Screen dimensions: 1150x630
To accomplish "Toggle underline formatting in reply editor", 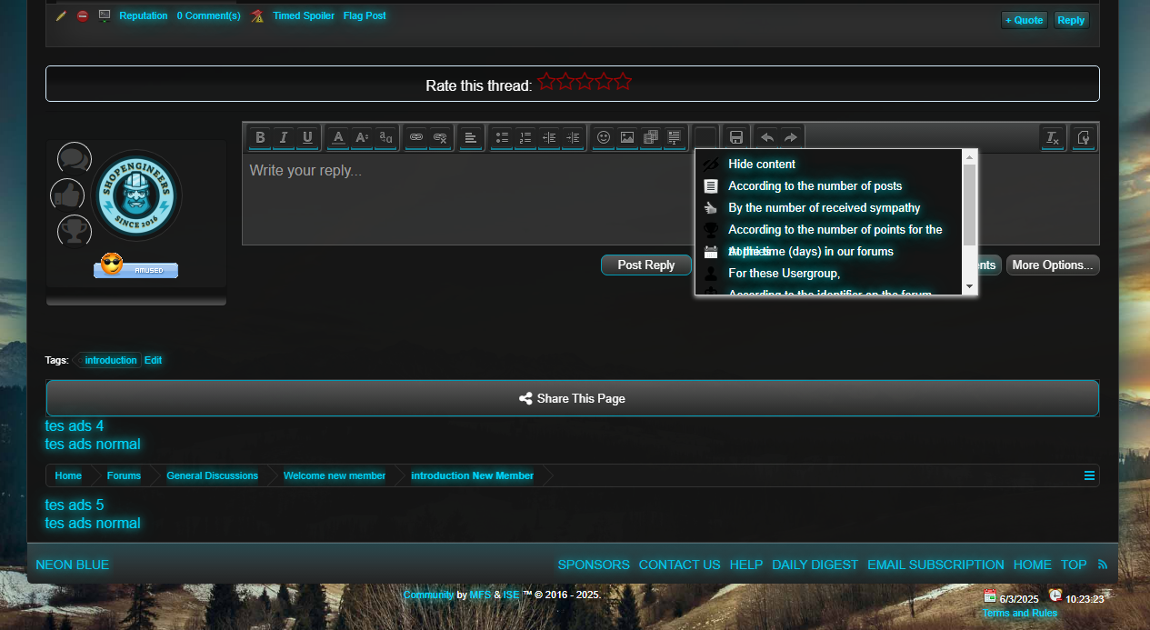I will point(307,137).
